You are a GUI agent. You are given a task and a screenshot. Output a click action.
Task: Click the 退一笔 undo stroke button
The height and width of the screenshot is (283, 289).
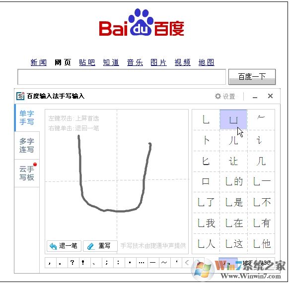click(64, 246)
